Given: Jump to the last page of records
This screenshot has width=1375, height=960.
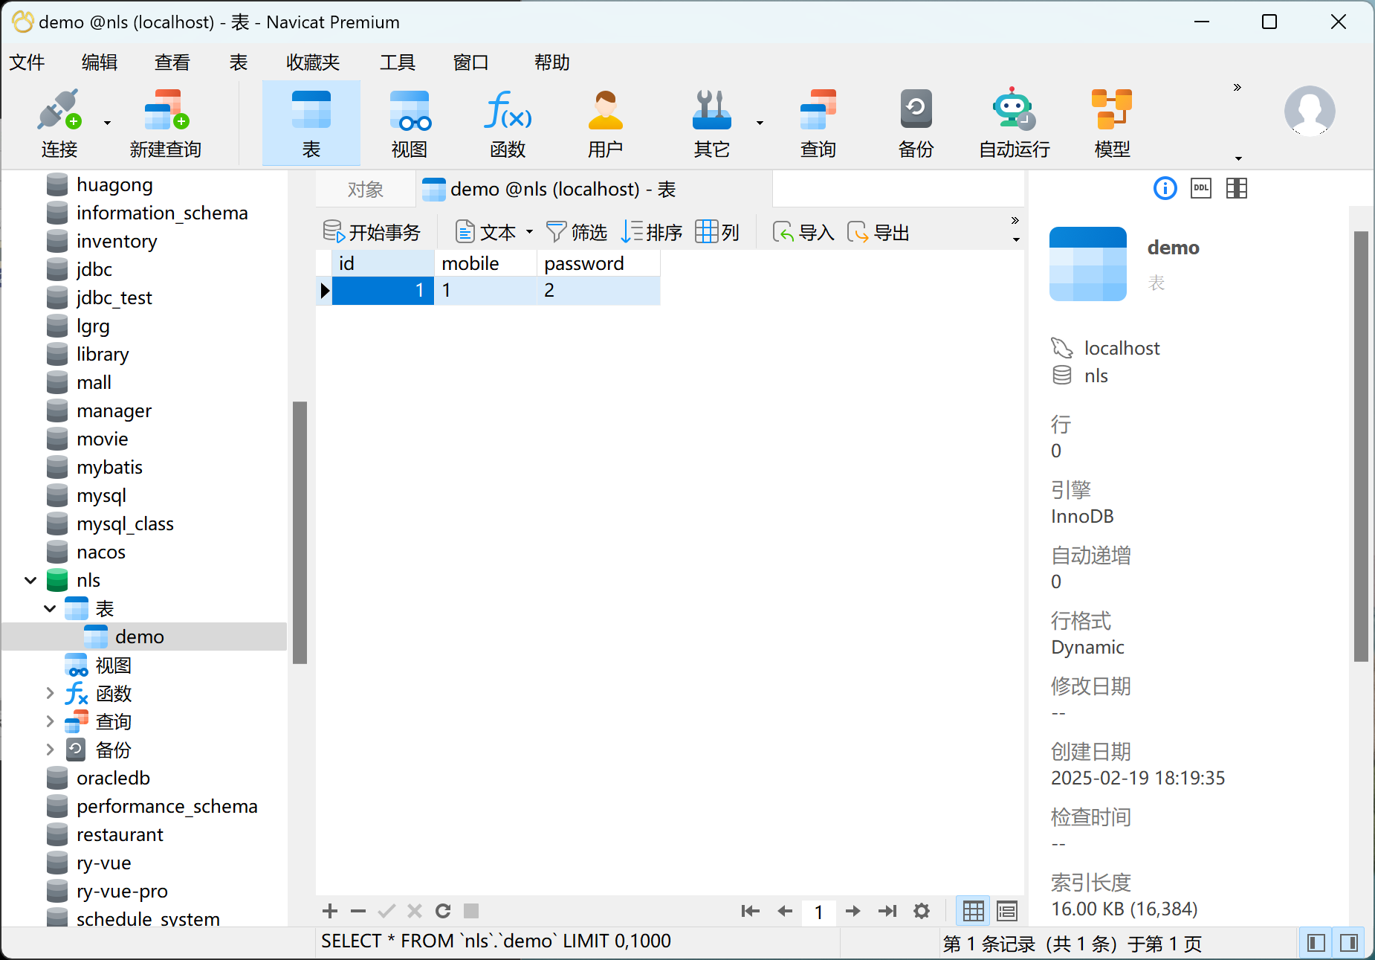Looking at the screenshot, I should 887,911.
